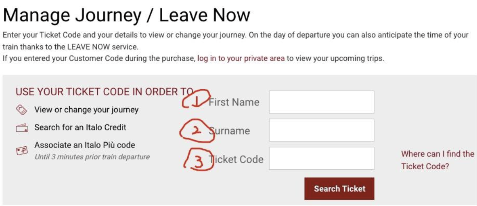The width and height of the screenshot is (477, 206).
Task: Click the First Name field label
Action: pos(234,102)
